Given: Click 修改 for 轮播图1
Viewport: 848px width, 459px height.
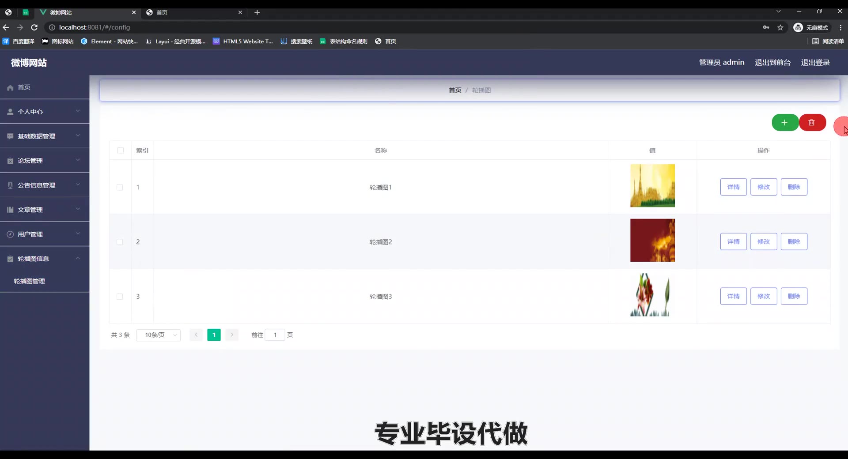Looking at the screenshot, I should 764,187.
